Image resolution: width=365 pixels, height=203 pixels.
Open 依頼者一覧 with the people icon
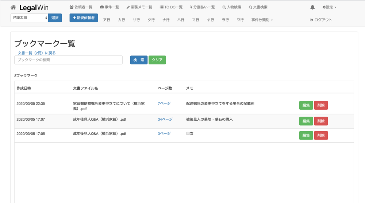pos(81,7)
